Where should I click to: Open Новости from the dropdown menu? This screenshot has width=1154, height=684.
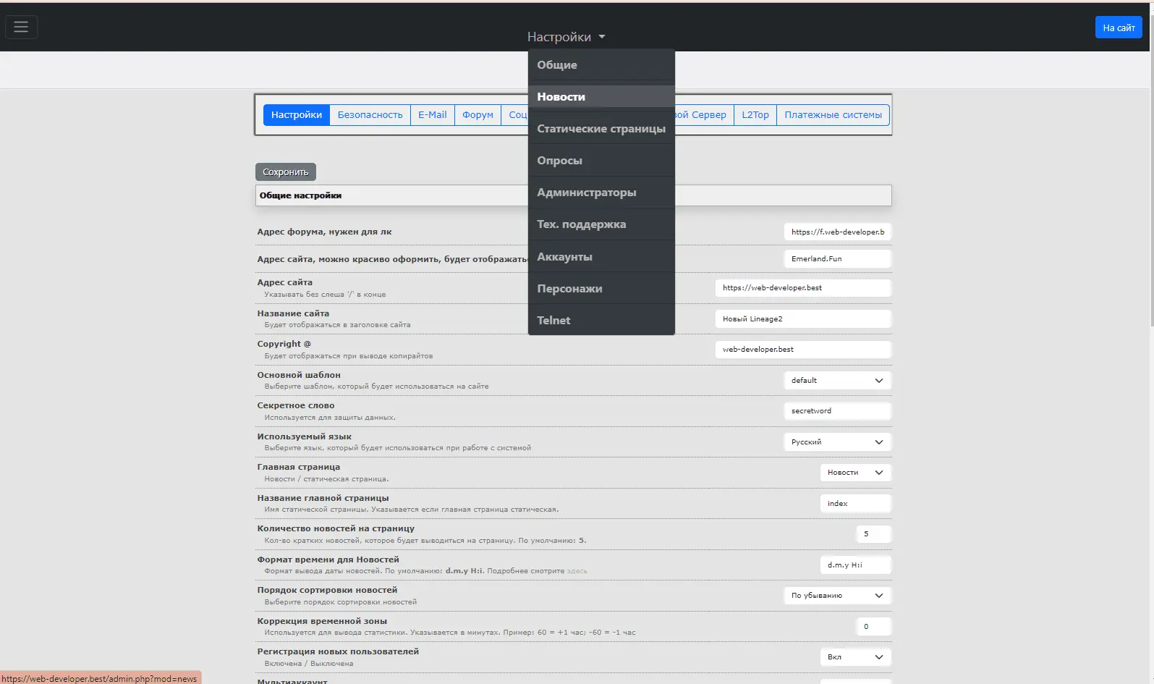click(601, 97)
